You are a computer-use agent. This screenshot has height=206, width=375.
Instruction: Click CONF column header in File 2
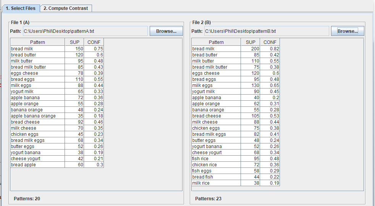pyautogui.click(x=270, y=42)
